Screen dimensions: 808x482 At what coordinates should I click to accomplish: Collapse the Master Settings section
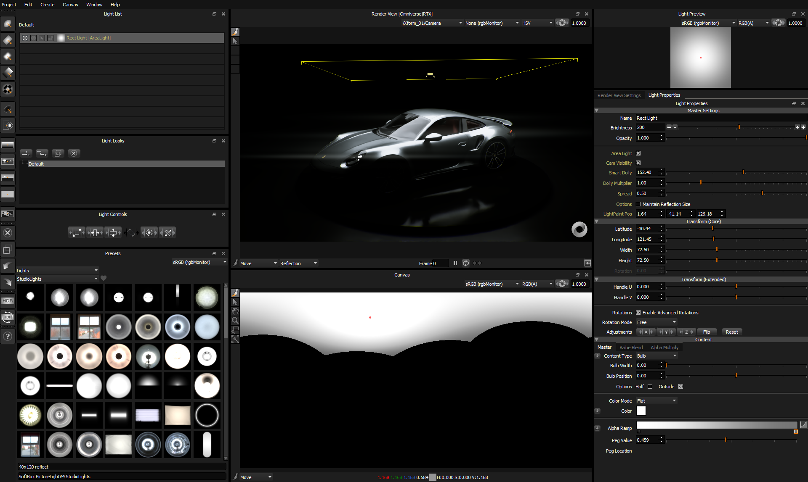click(596, 111)
